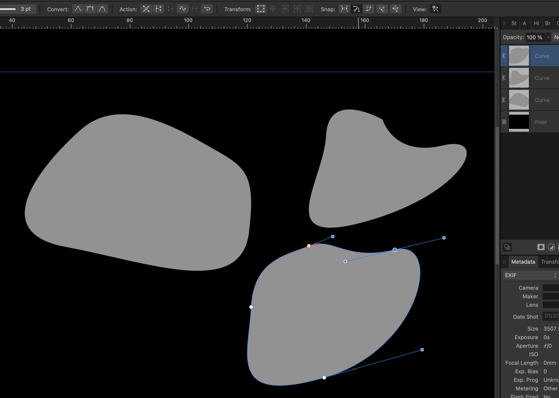This screenshot has width=559, height=398.
Task: Click the View hand-and-node mode icon
Action: (x=435, y=9)
